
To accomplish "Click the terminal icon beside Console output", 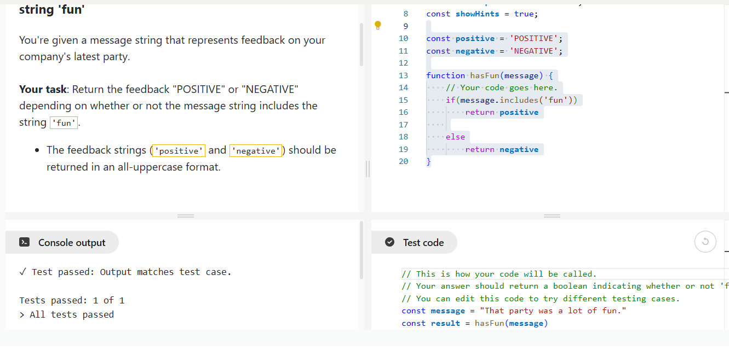I will 24,243.
